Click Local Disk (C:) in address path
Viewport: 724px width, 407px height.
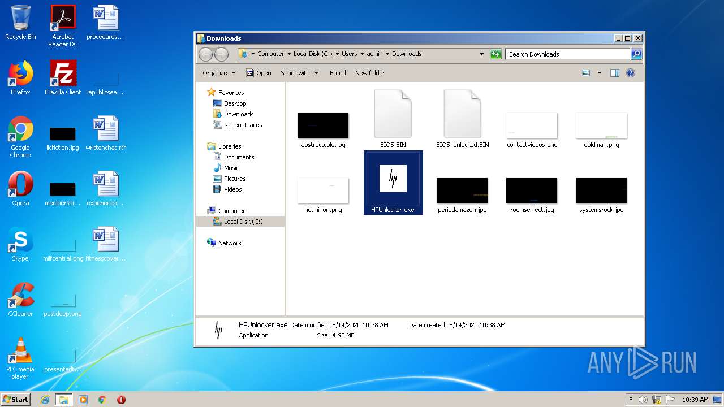313,54
